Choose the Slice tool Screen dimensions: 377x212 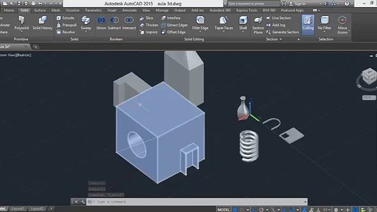pos(147,18)
